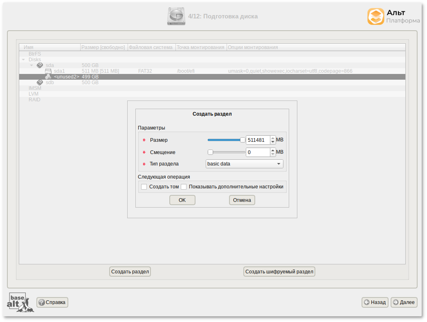
Task: Toggle Показывать дополнительные настройки checkbox
Action: click(x=184, y=187)
